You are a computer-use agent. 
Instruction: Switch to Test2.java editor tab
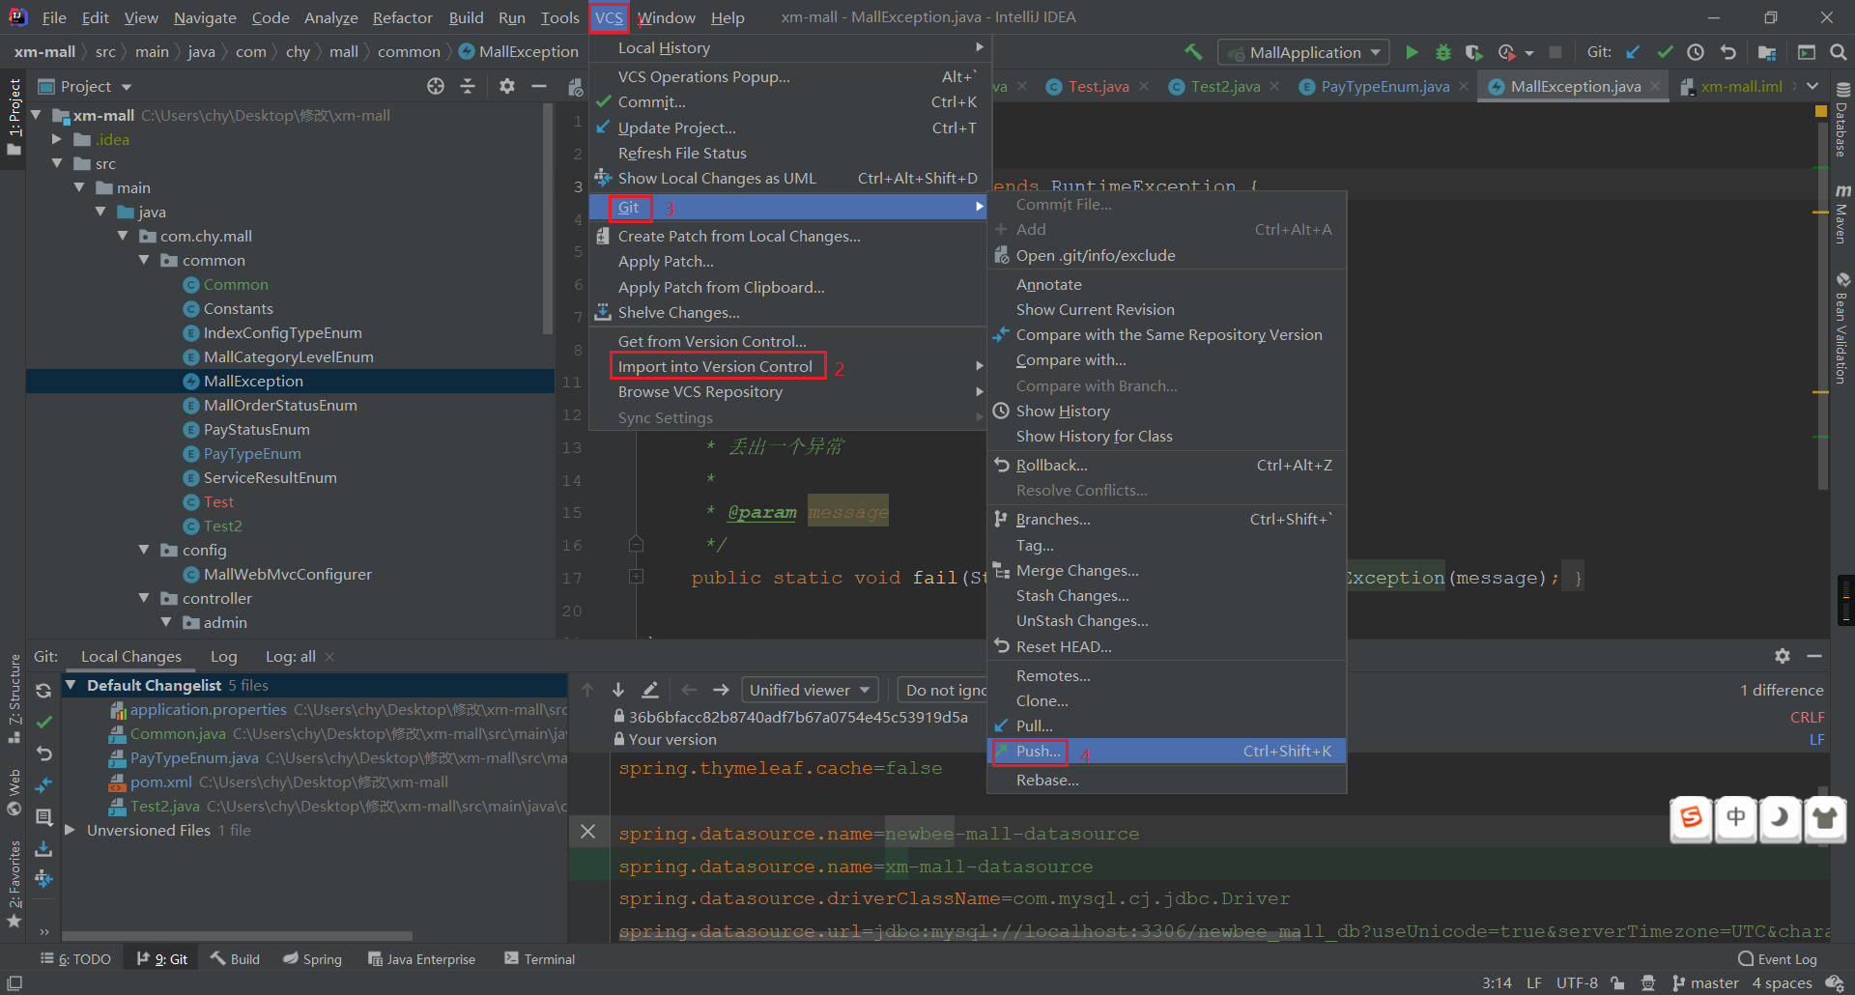[1225, 86]
